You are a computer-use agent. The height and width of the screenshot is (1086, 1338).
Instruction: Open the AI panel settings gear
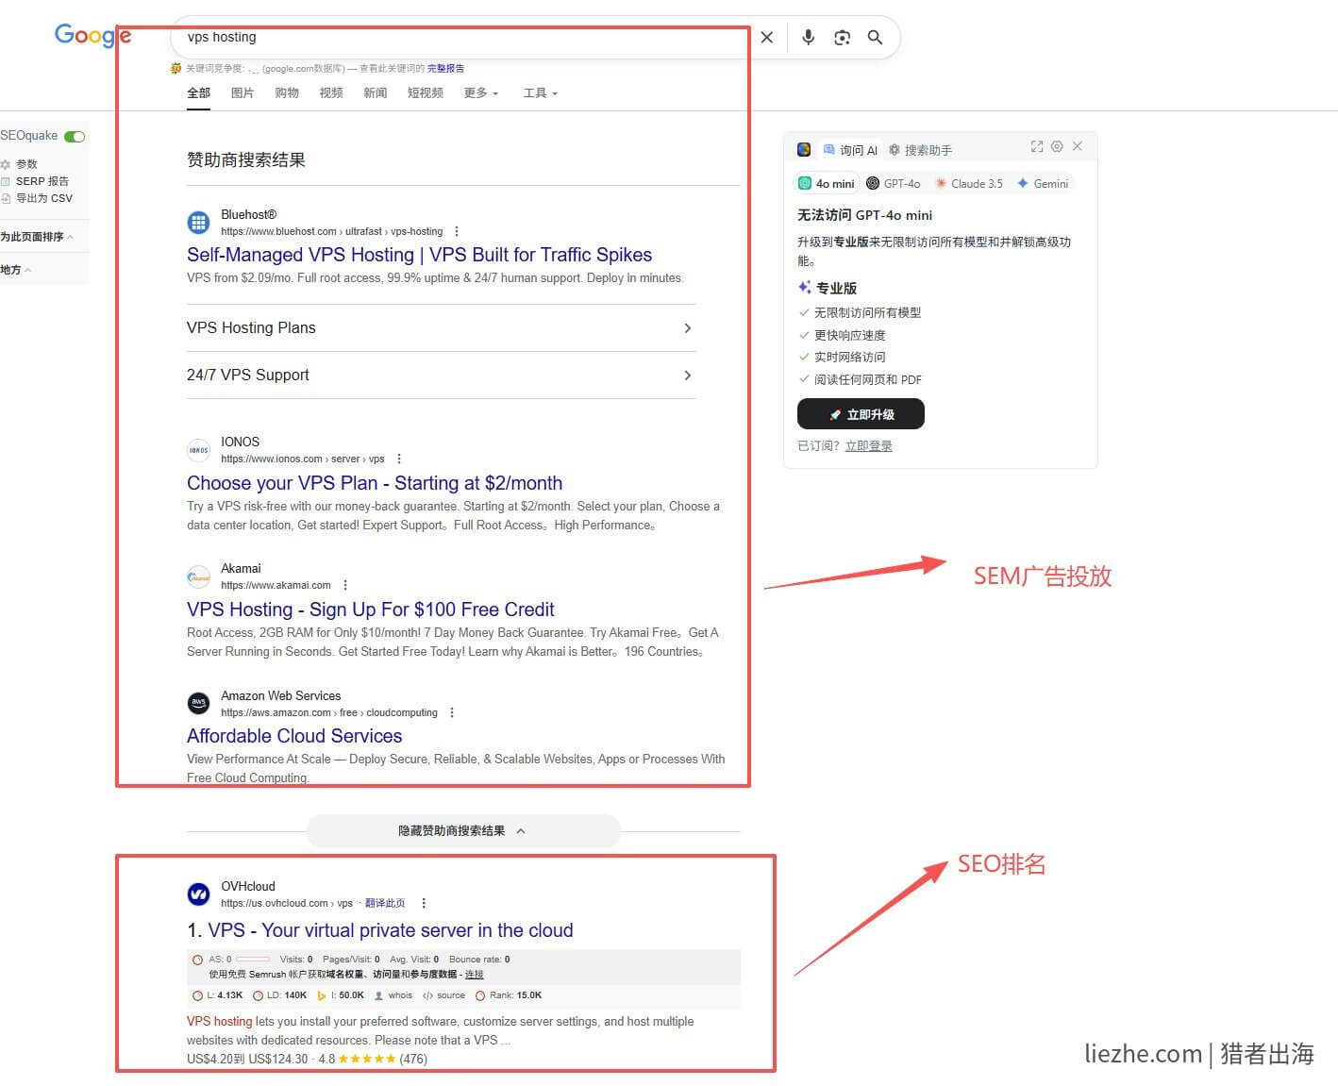tap(1057, 146)
